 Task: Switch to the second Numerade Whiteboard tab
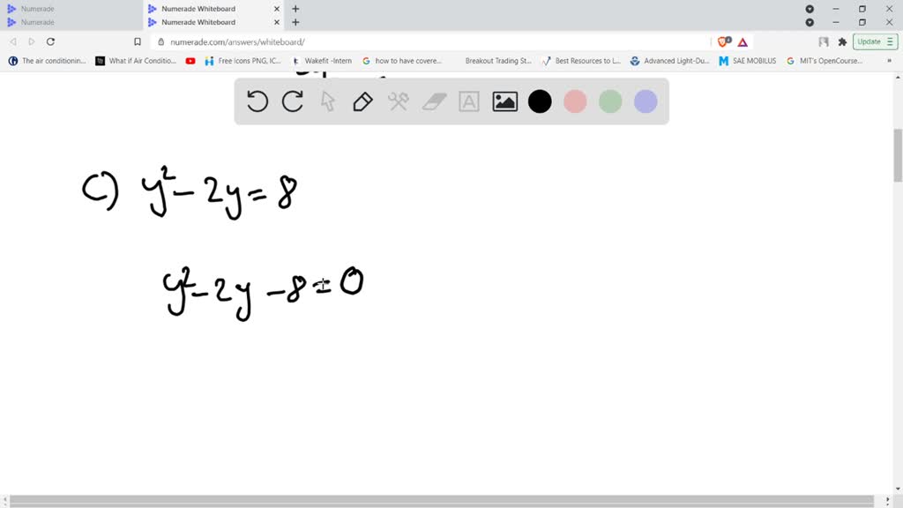(212, 22)
